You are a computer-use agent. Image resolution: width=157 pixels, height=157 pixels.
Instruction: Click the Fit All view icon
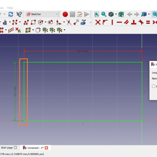click(x=97, y=14)
